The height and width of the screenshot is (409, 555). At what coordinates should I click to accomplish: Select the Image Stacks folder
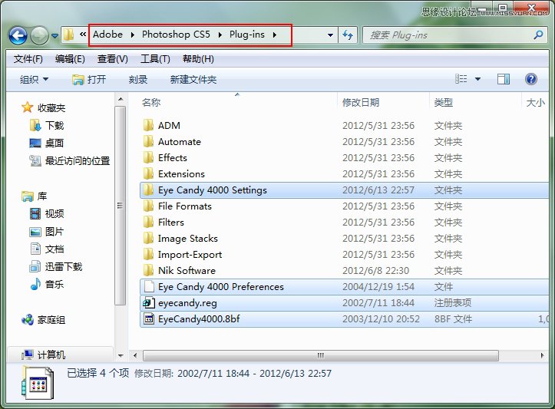point(187,239)
